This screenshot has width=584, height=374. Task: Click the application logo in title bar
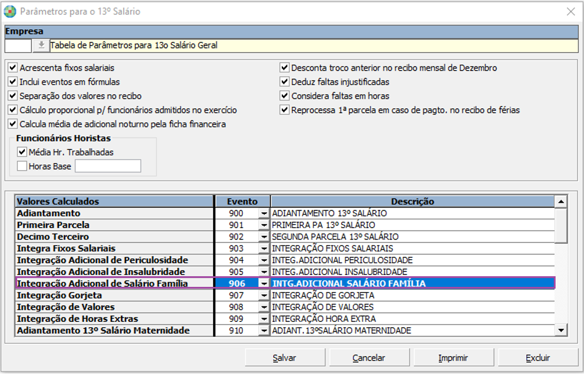10,12
